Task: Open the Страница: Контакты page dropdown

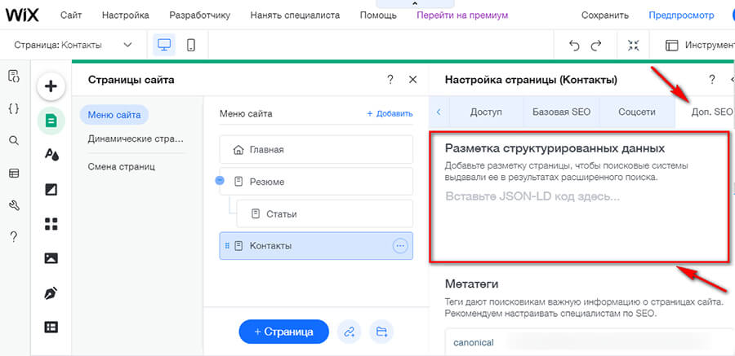Action: (73, 46)
